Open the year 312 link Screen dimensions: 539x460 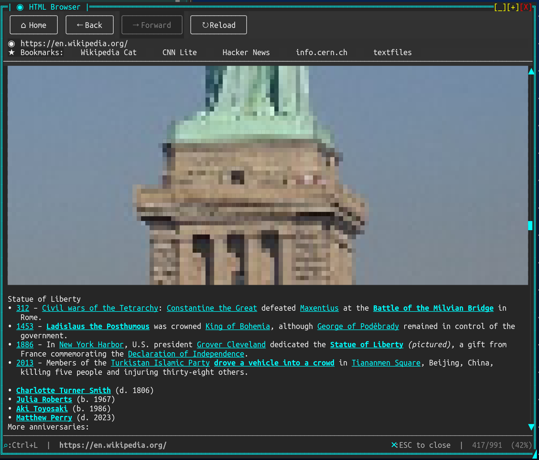[x=23, y=308]
